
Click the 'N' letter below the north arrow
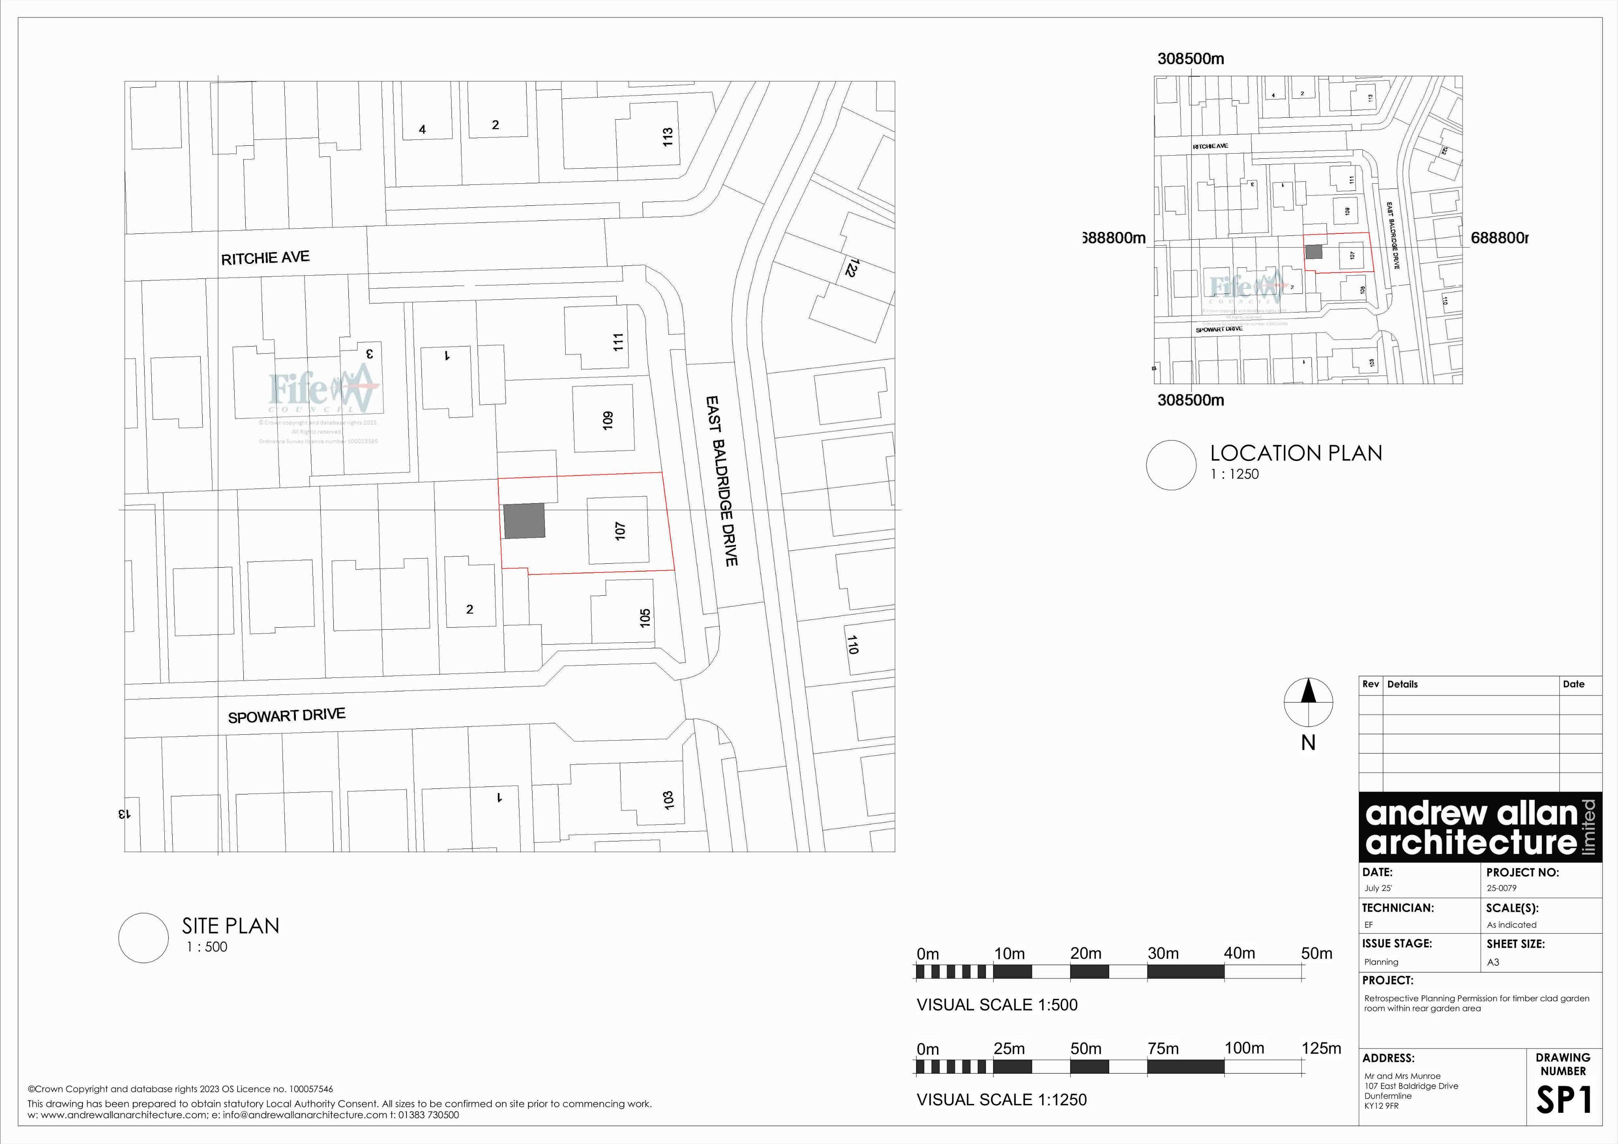click(1308, 743)
